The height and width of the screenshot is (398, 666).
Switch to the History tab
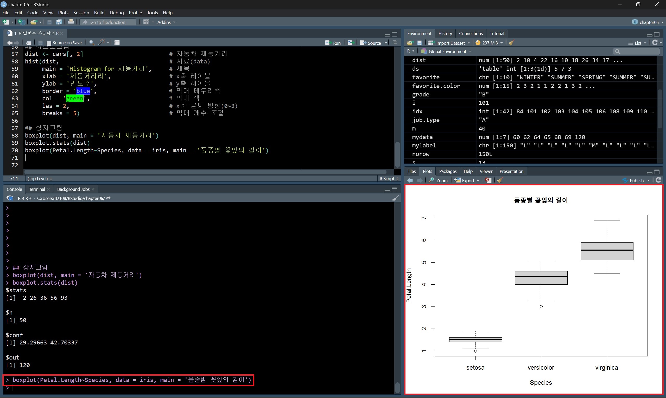pyautogui.click(x=445, y=34)
